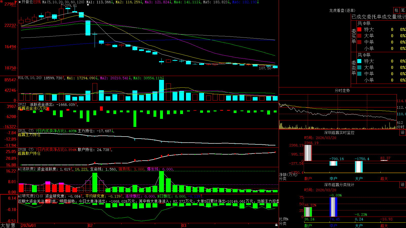Click the AI研究度2(10) indicator label

31,196
